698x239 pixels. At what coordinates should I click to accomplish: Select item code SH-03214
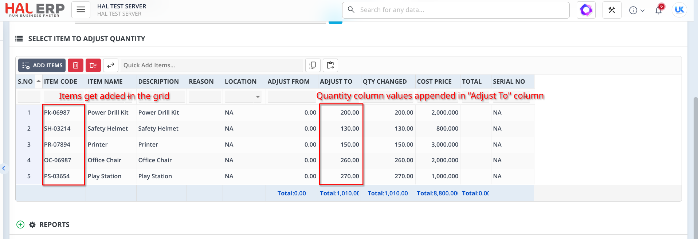coord(57,128)
